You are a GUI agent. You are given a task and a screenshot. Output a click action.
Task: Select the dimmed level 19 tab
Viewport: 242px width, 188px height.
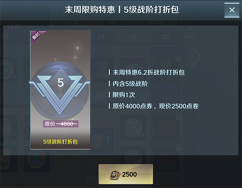tap(133, 37)
